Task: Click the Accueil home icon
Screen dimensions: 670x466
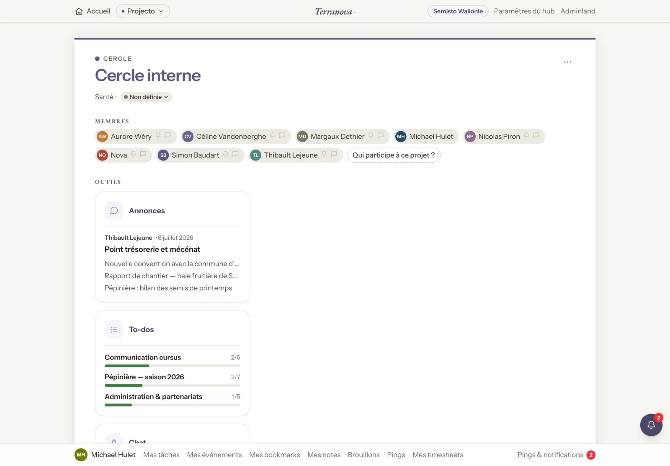Action: [x=79, y=11]
